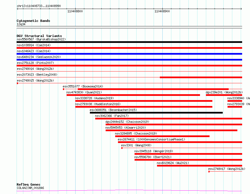250x194 pixels.
Task: Select the esv2674411 (1000GenomesConsortiumPhase1) label
Action: 151,139
